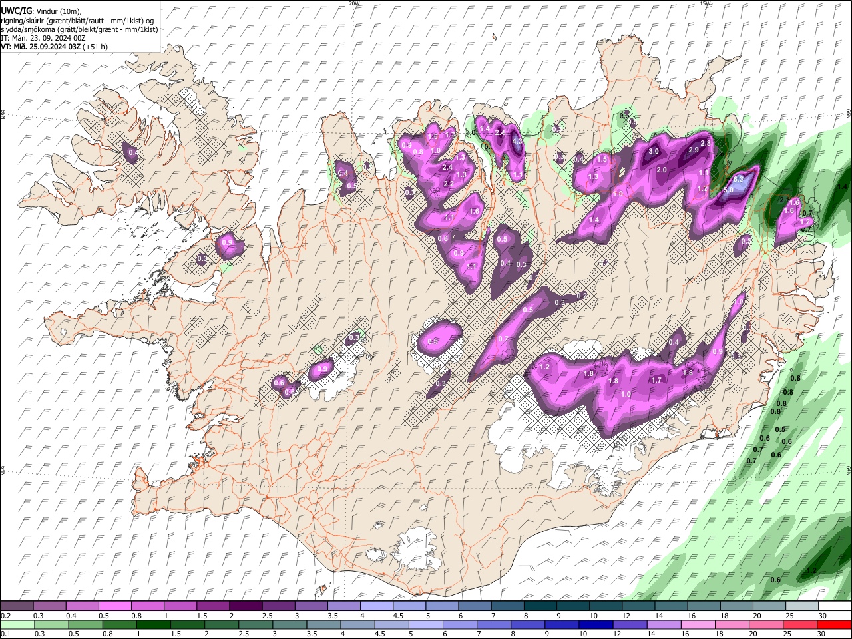
Task: Click the '2.9' precipitation value on the map
Action: (693, 150)
